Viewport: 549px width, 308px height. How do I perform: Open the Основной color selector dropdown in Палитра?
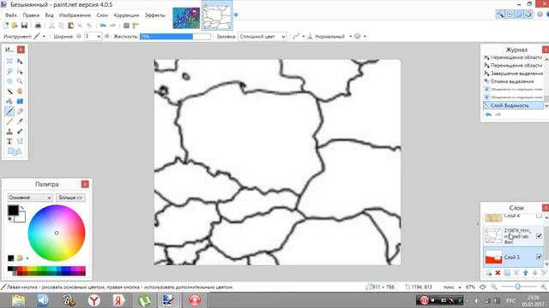click(x=30, y=198)
